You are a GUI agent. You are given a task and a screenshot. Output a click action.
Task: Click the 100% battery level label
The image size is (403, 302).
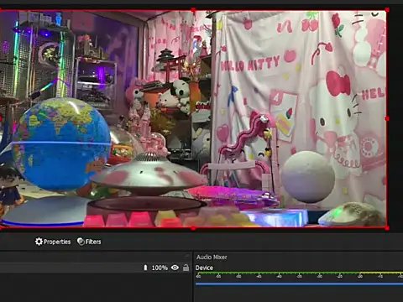pyautogui.click(x=160, y=268)
